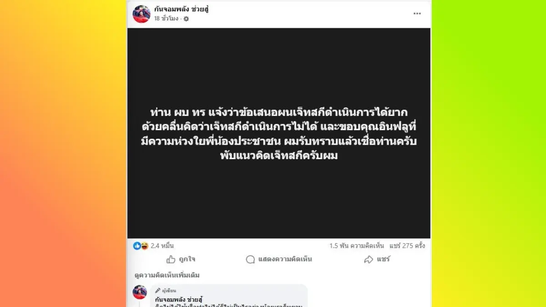Toggle the ถูกใจ Like button
The height and width of the screenshot is (307, 546).
(x=181, y=259)
